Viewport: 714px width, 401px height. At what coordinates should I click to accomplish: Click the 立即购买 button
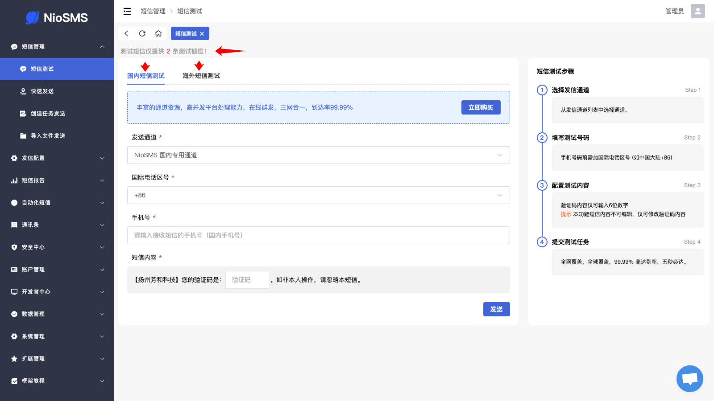point(481,107)
